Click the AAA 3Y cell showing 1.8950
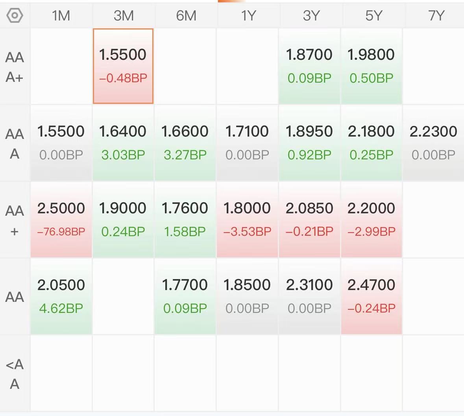The width and height of the screenshot is (464, 416). tap(309, 142)
